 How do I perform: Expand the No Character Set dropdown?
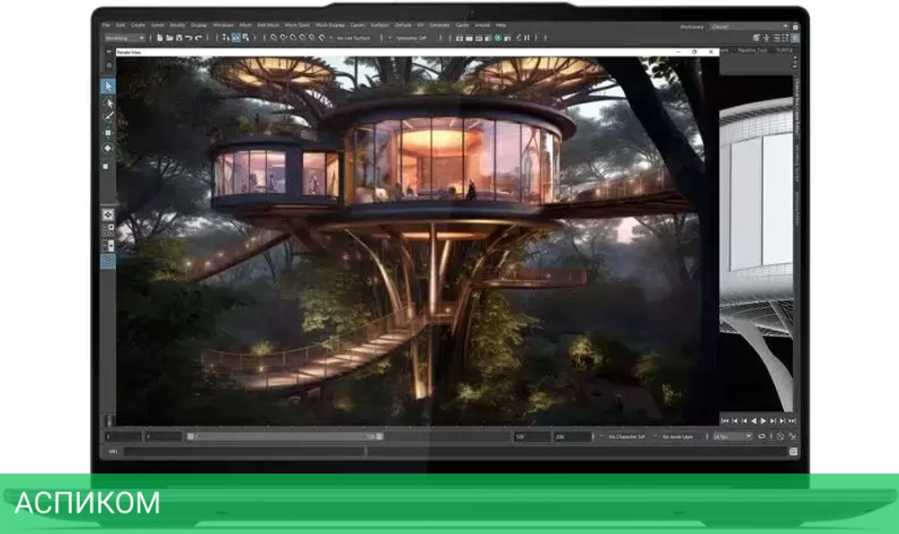[627, 436]
